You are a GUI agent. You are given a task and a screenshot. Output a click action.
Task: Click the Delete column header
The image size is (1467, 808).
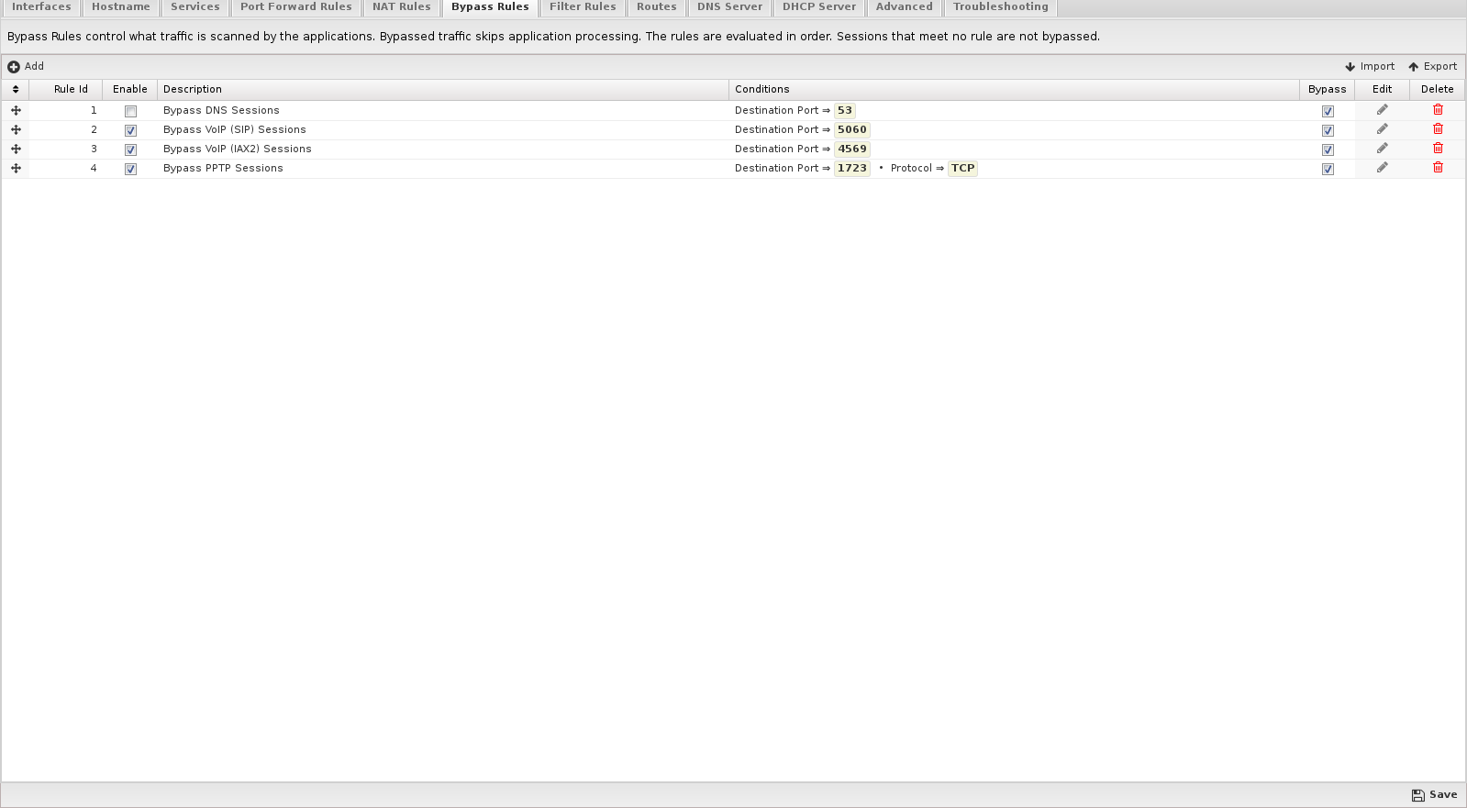click(1438, 89)
